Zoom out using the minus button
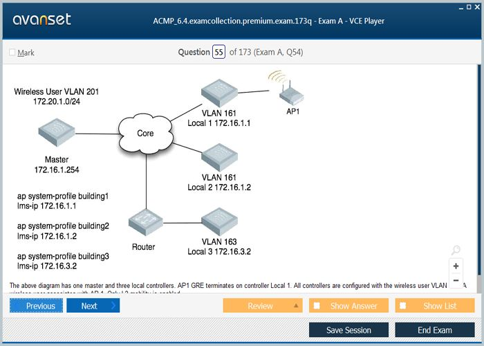The width and height of the screenshot is (484, 346). coord(456,280)
